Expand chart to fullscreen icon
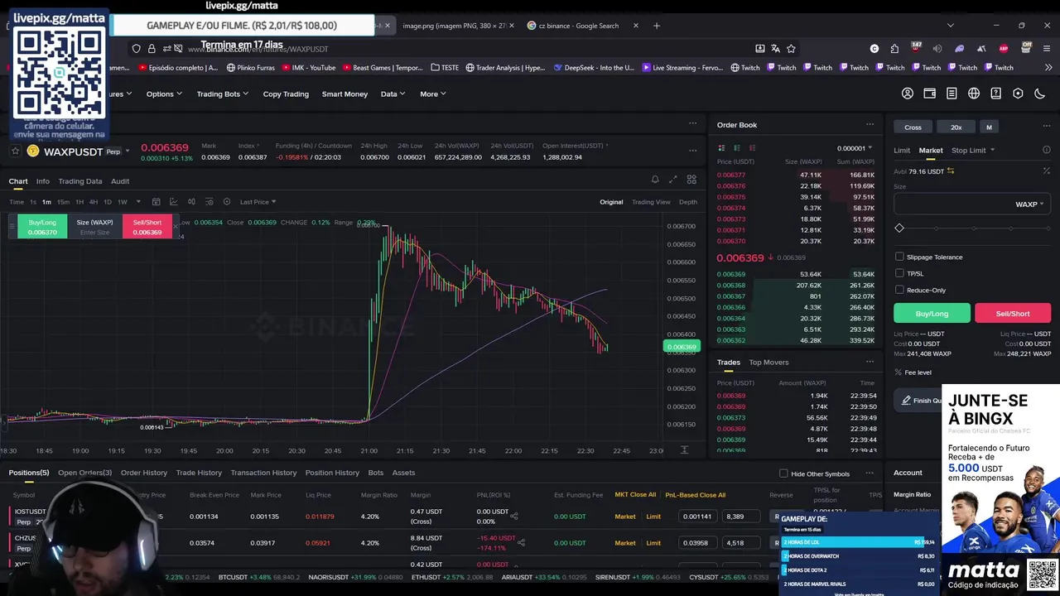Image resolution: width=1060 pixels, height=596 pixels. pos(672,180)
